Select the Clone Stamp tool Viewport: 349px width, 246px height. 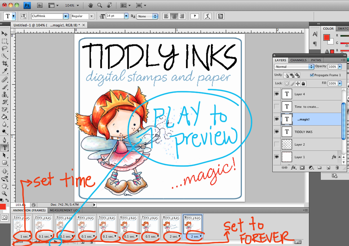[x=5, y=95]
